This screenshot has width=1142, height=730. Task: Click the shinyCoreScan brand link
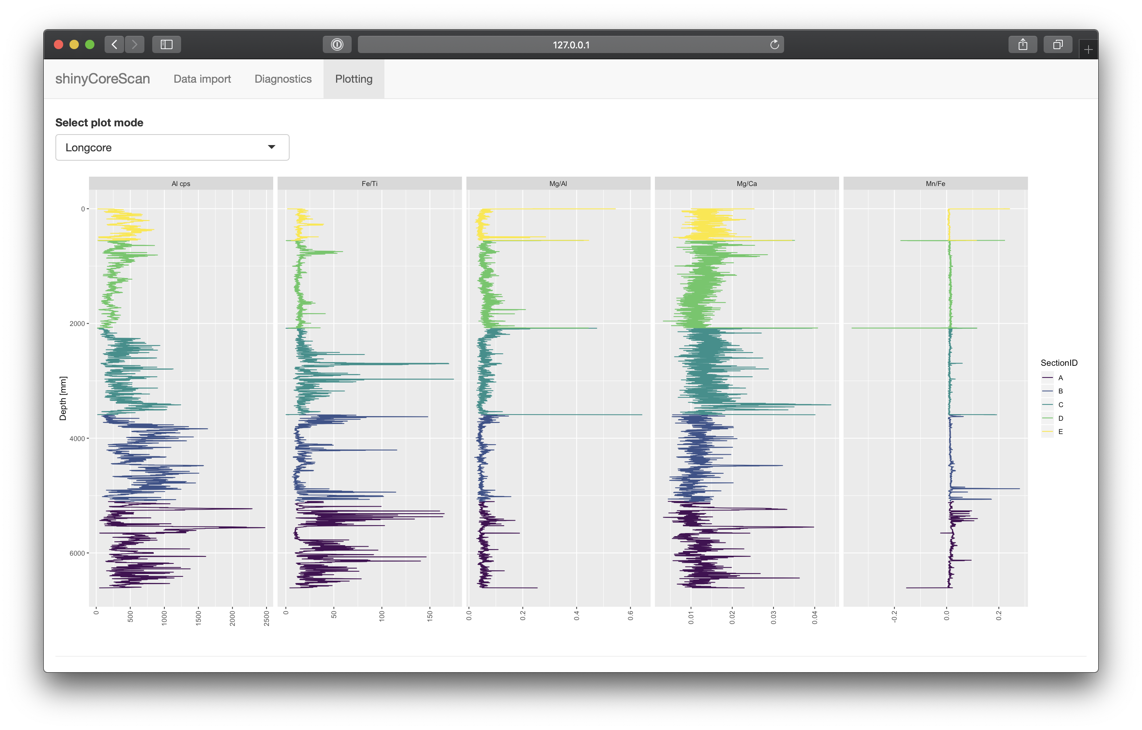[103, 79]
